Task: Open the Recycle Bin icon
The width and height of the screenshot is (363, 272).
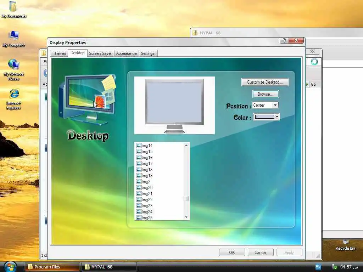Action: 345,246
